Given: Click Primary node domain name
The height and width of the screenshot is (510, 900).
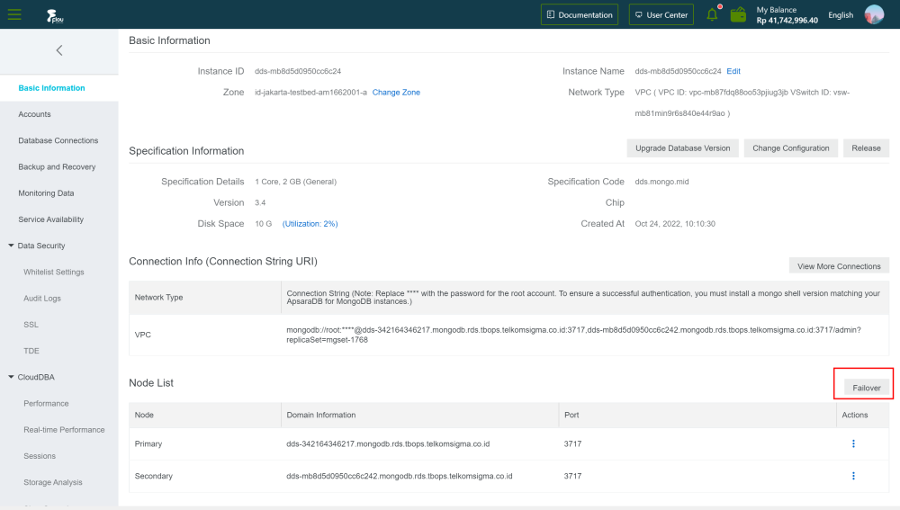Looking at the screenshot, I should point(388,444).
